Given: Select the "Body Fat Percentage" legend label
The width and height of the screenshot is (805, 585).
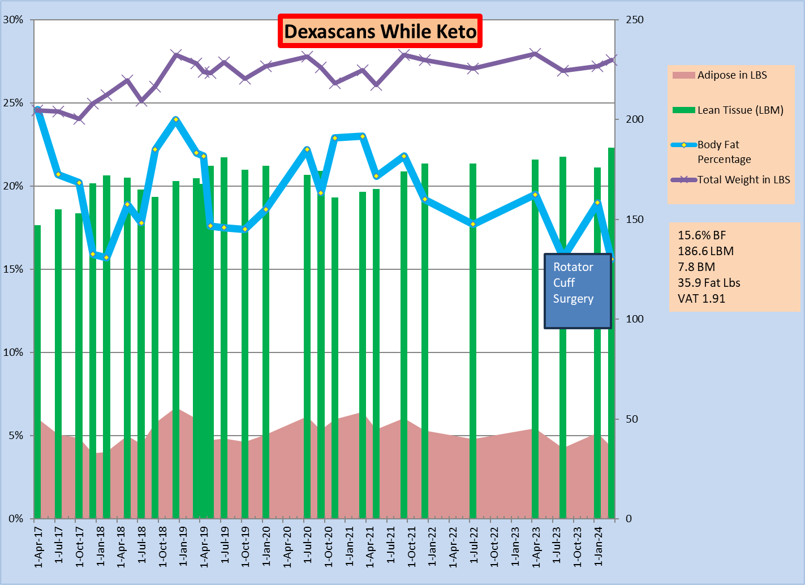Looking at the screenshot, I should 724,152.
